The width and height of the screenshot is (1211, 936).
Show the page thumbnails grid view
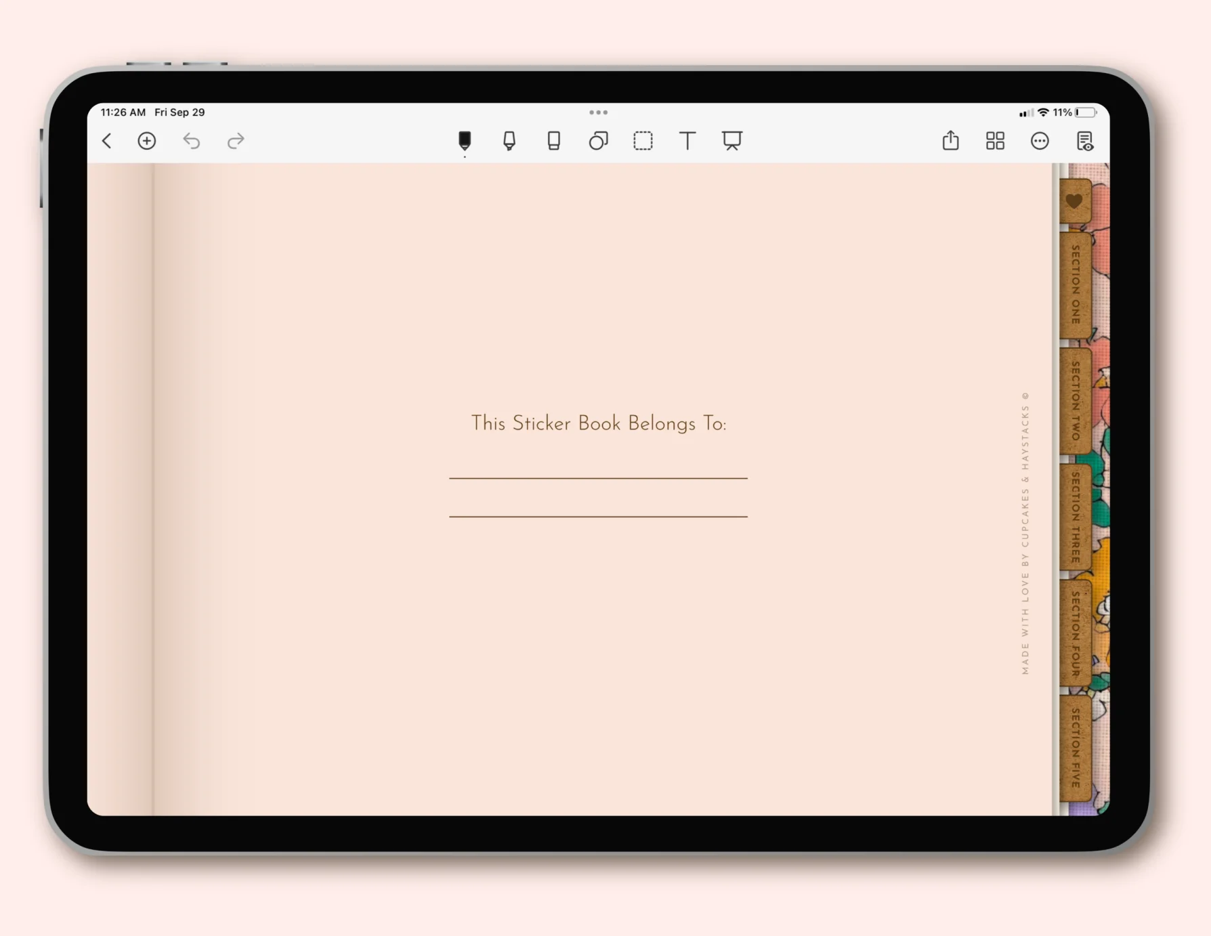click(995, 141)
